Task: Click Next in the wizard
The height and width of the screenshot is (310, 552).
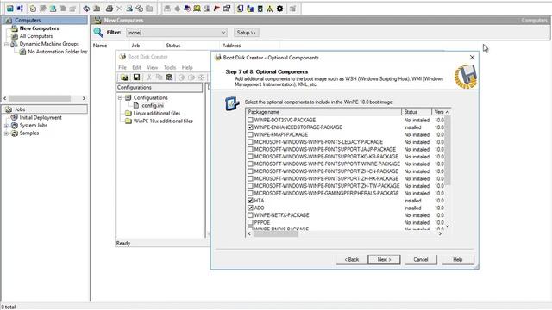Action: click(x=384, y=260)
